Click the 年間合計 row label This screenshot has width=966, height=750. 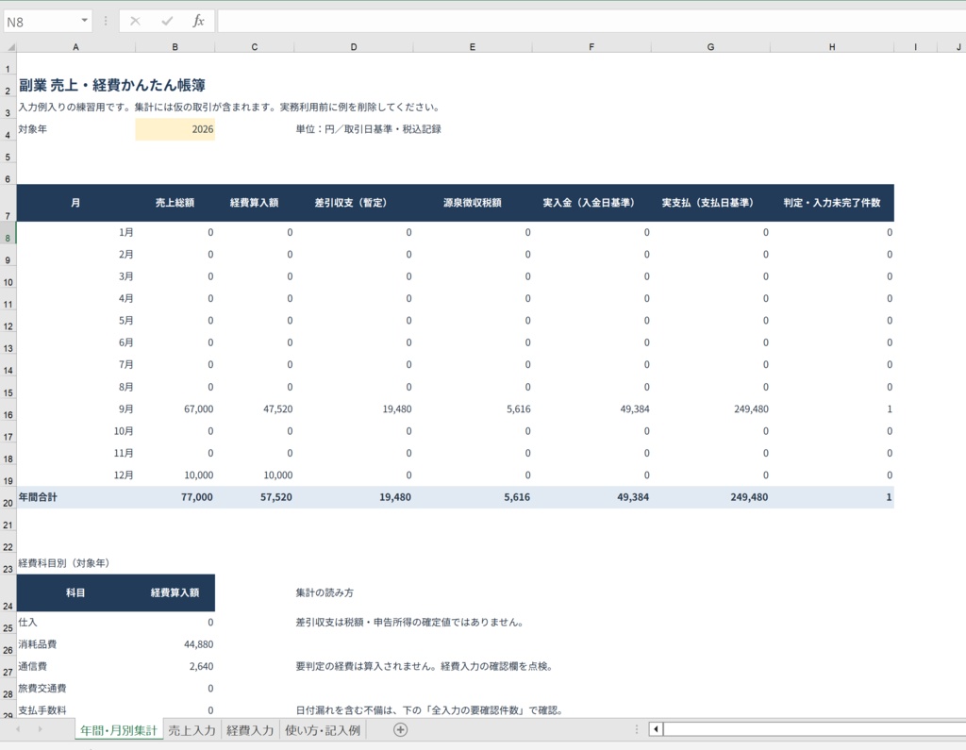pyautogui.click(x=75, y=497)
